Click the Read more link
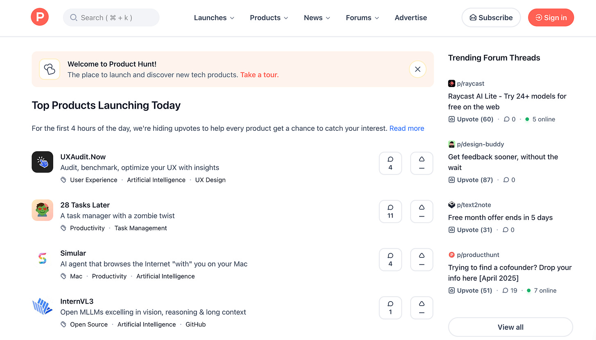Viewport: 596px width, 340px height. (x=406, y=128)
